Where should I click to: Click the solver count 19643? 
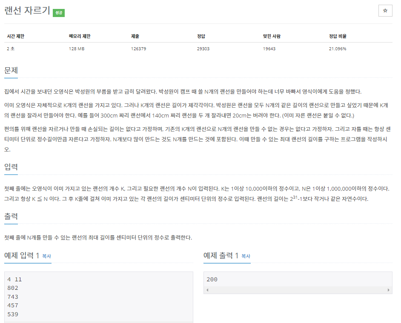[x=269, y=49]
